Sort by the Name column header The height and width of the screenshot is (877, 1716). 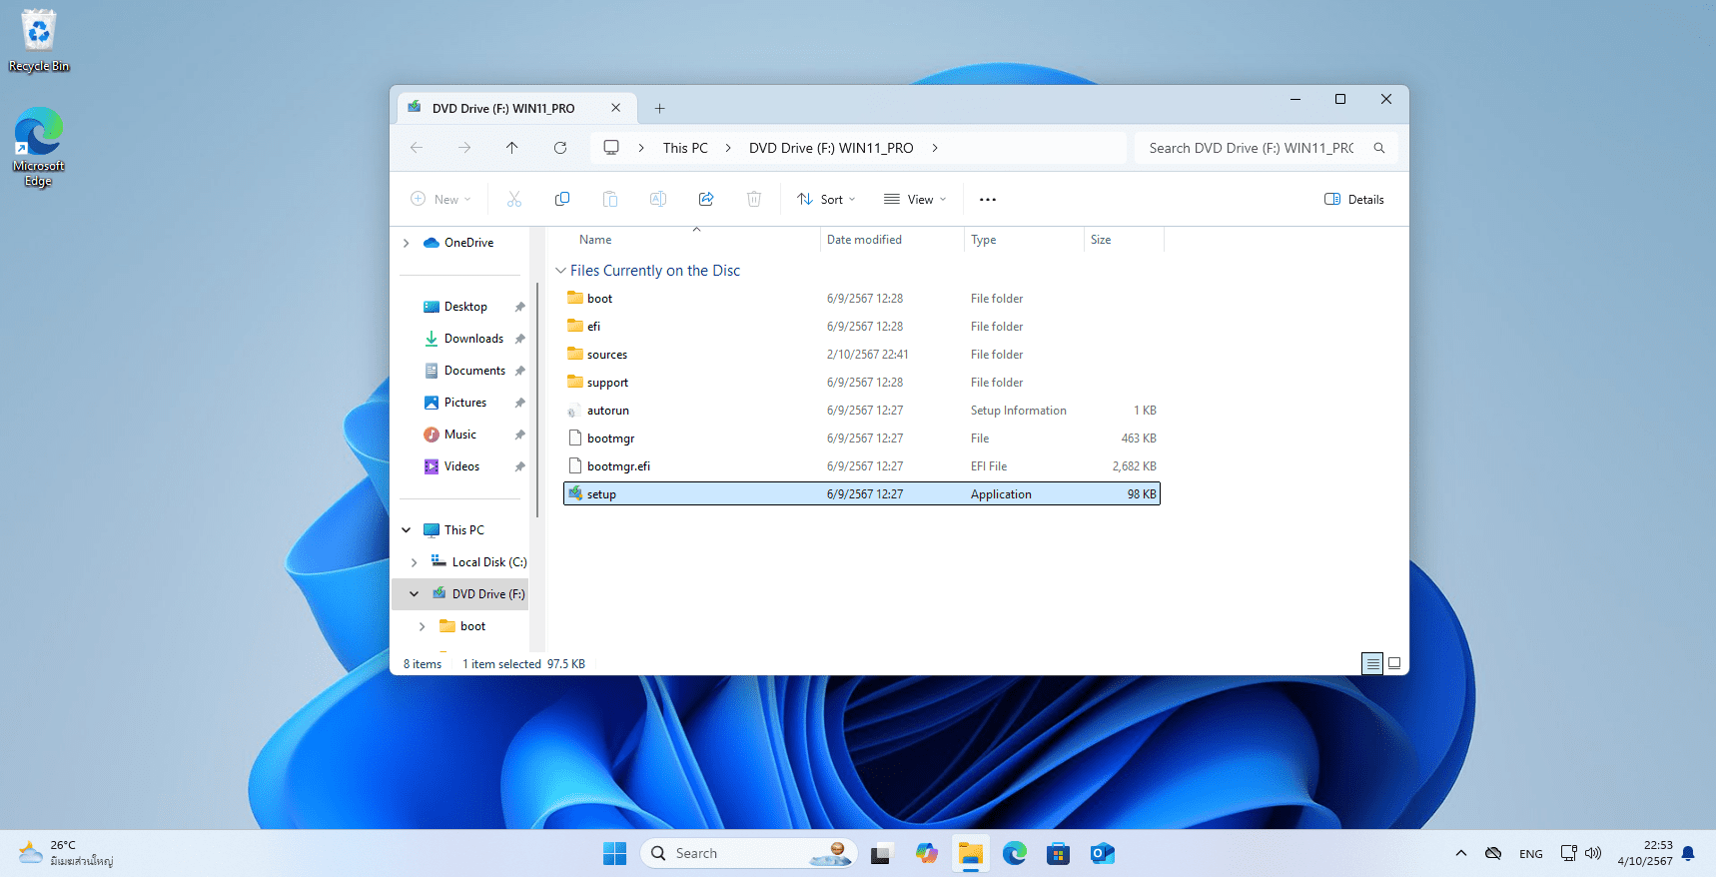click(595, 240)
